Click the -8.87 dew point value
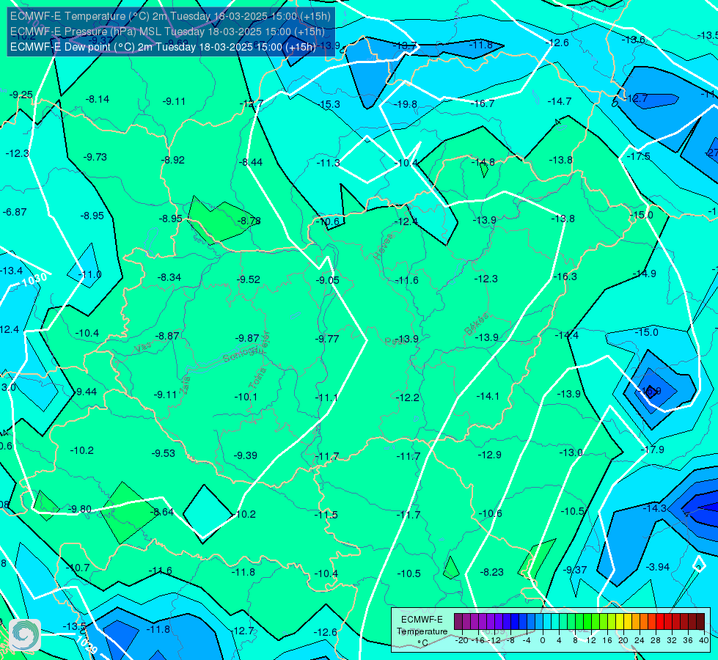718x660 pixels. [167, 336]
